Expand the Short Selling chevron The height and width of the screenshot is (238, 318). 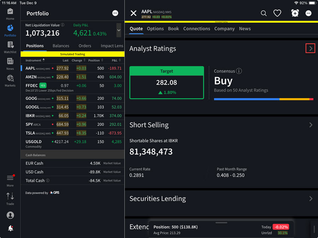click(x=311, y=125)
